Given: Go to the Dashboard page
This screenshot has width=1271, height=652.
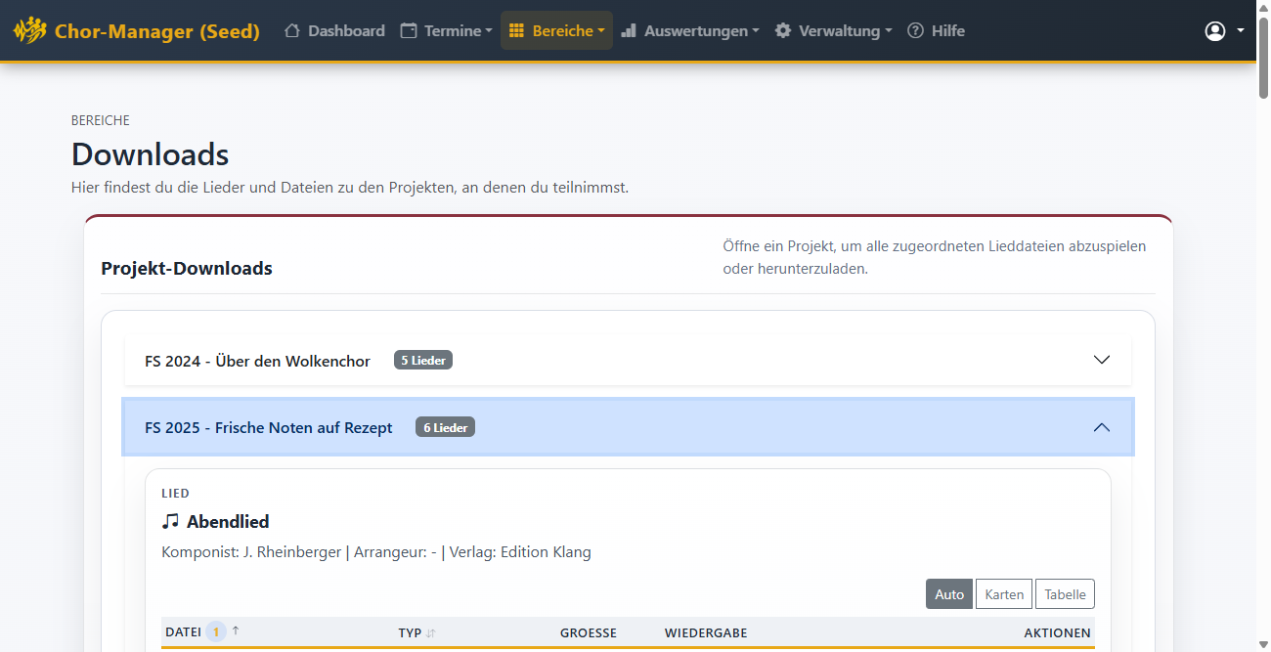Looking at the screenshot, I should [x=334, y=30].
